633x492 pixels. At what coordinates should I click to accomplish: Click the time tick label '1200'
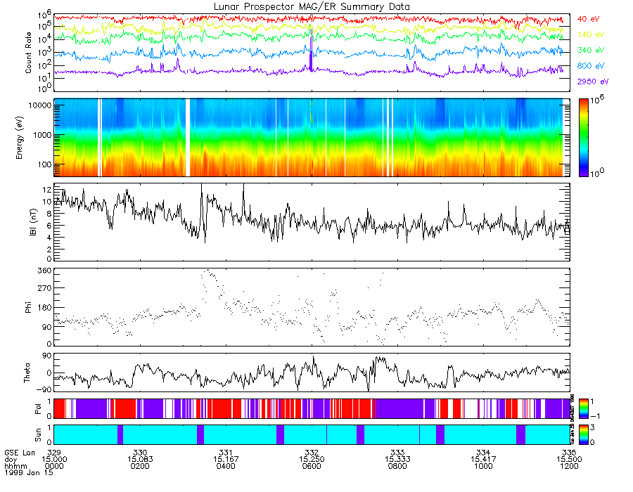(569, 466)
